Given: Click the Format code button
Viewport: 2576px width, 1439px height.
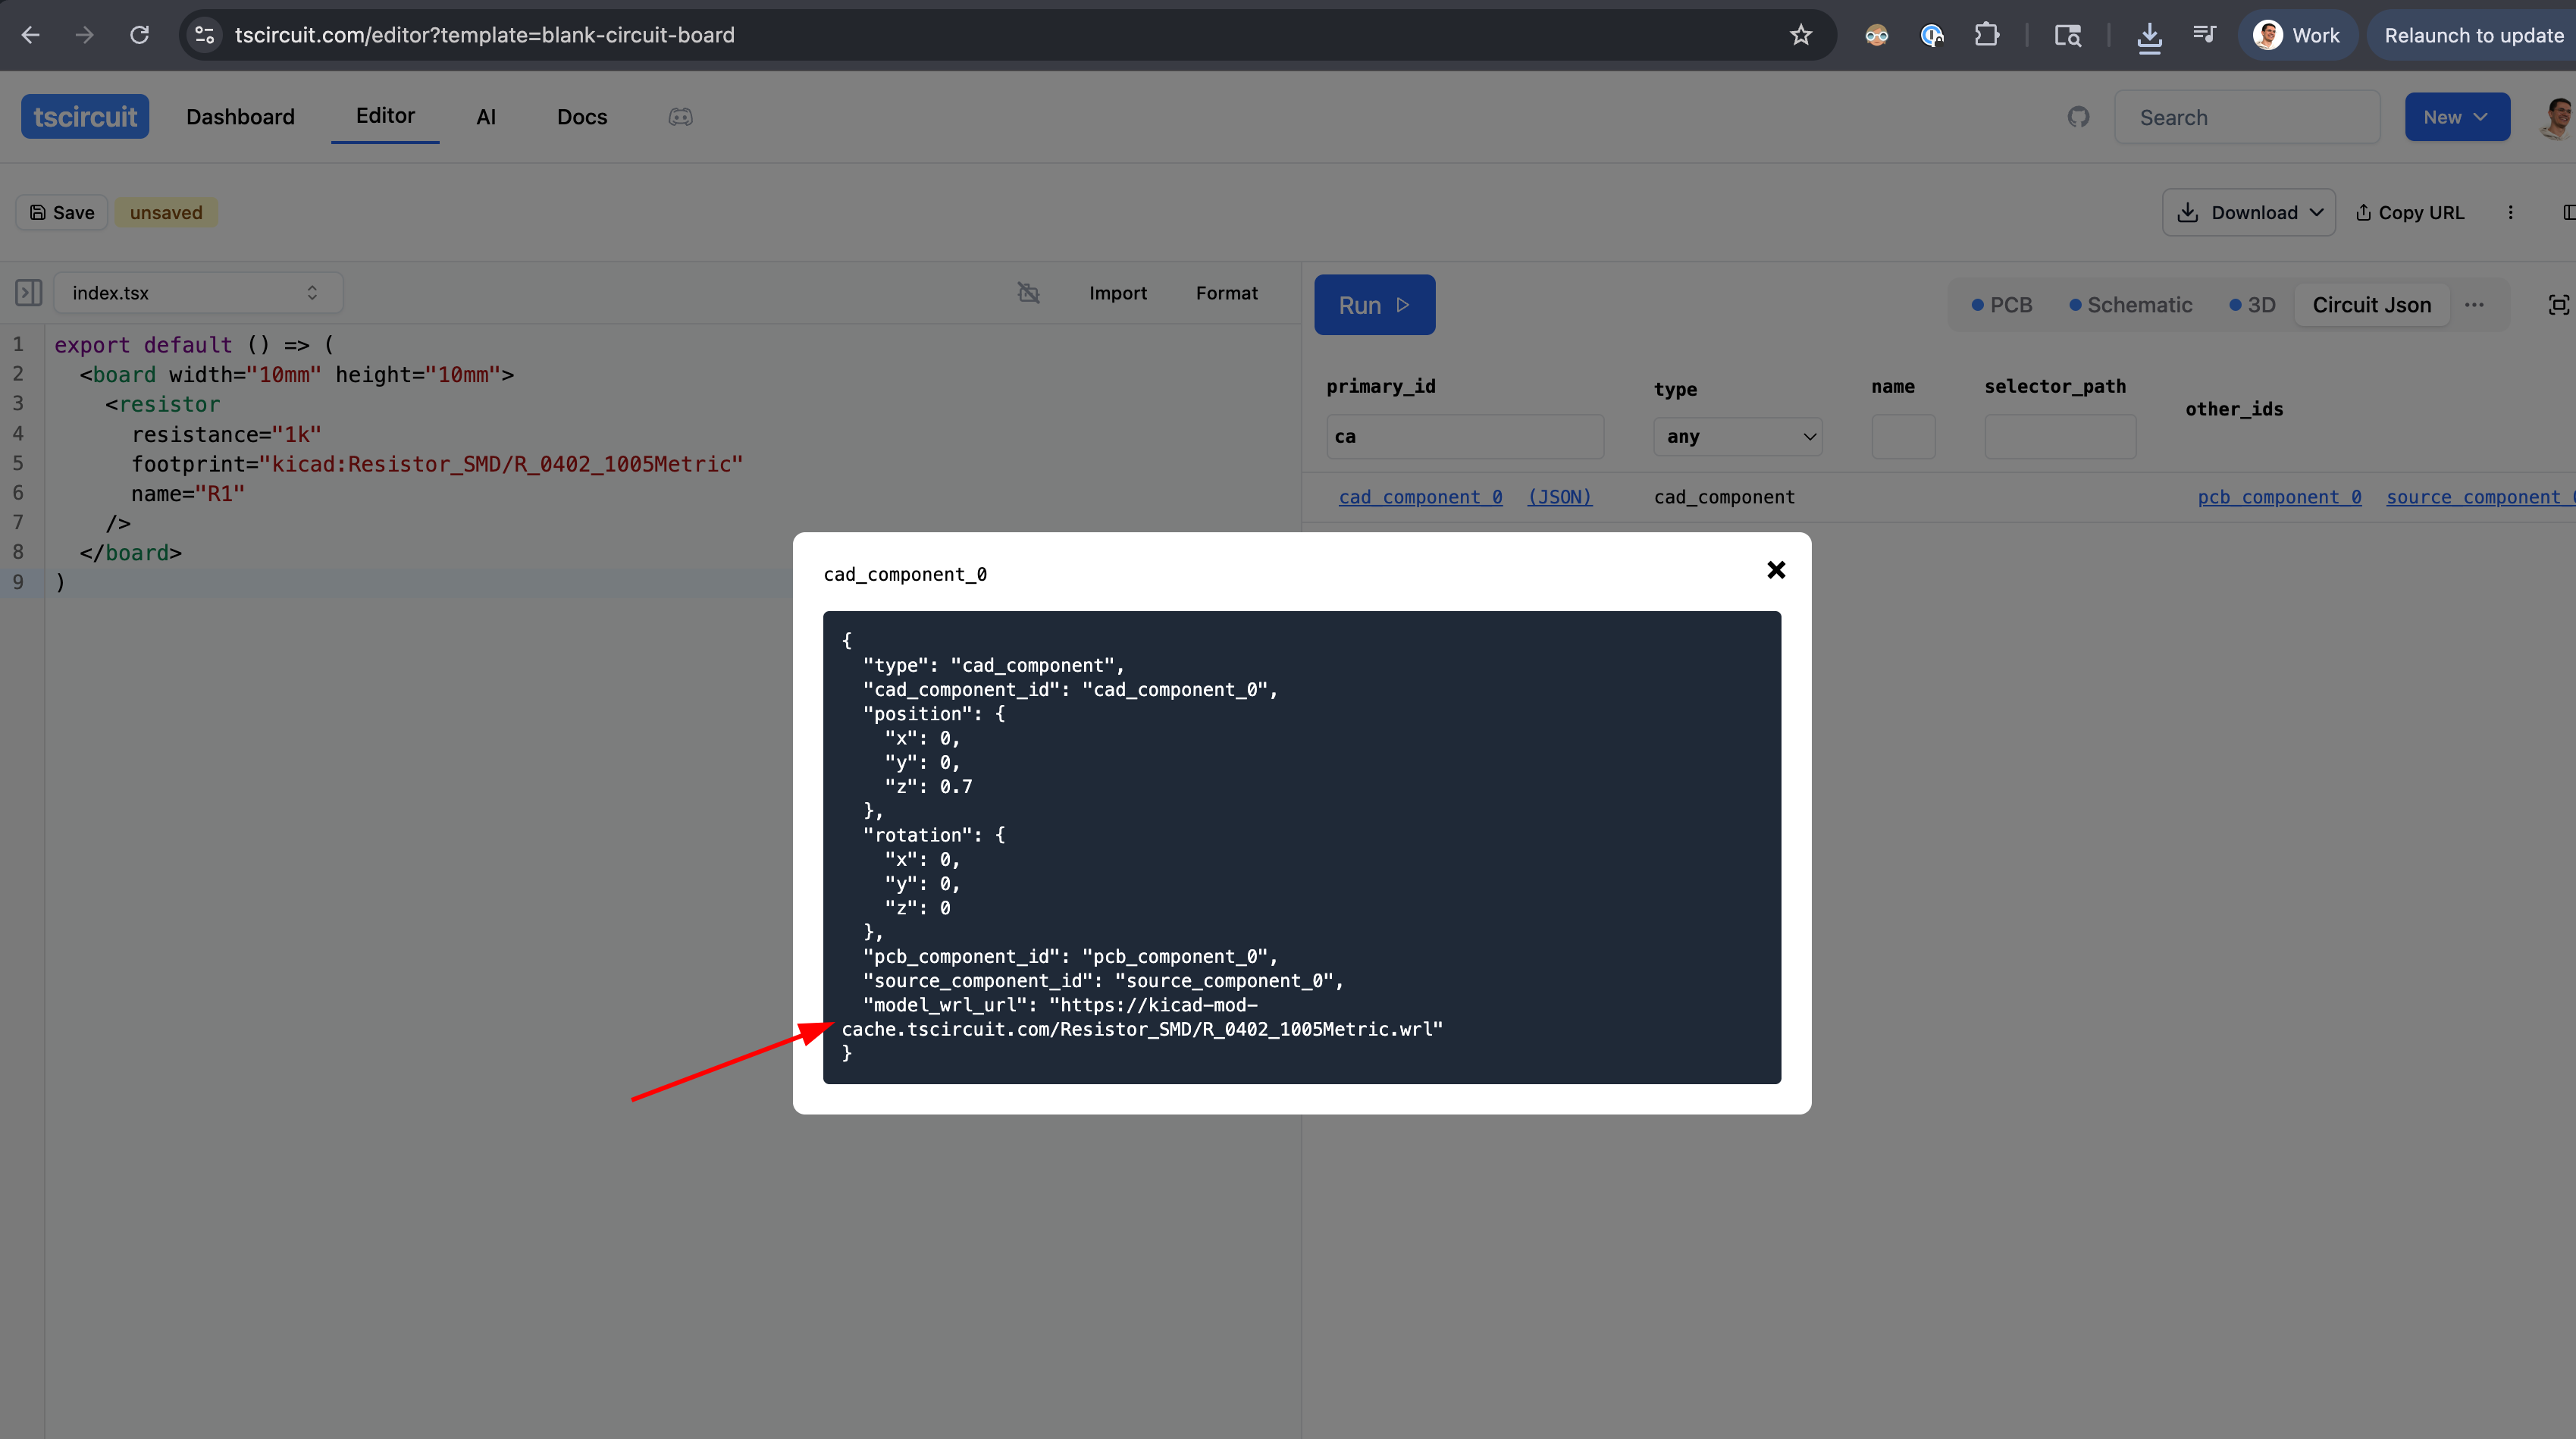Looking at the screenshot, I should [1226, 293].
